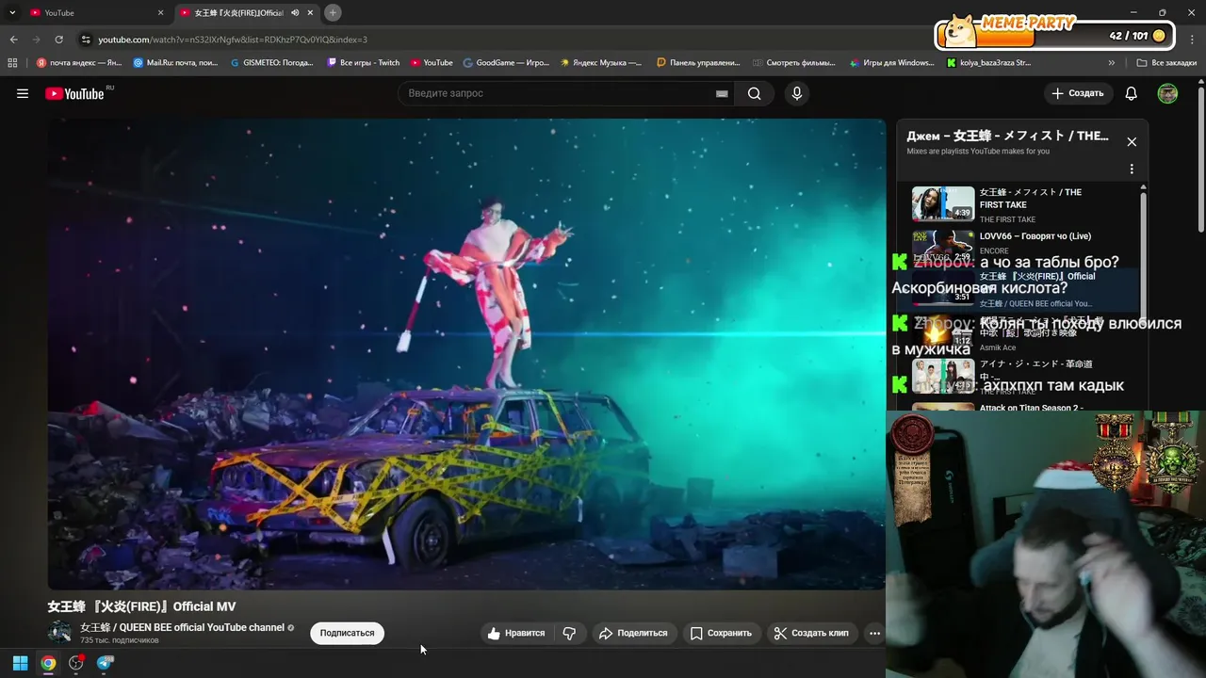Mute the tab via its speaker icon
This screenshot has height=678, width=1206.
pyautogui.click(x=295, y=12)
